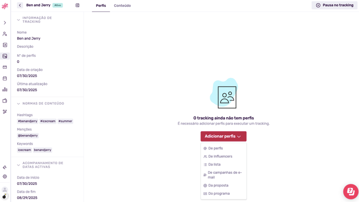Click the bomb icon at sidebar bottom
Image resolution: width=359 pixels, height=202 pixels.
click(4, 196)
